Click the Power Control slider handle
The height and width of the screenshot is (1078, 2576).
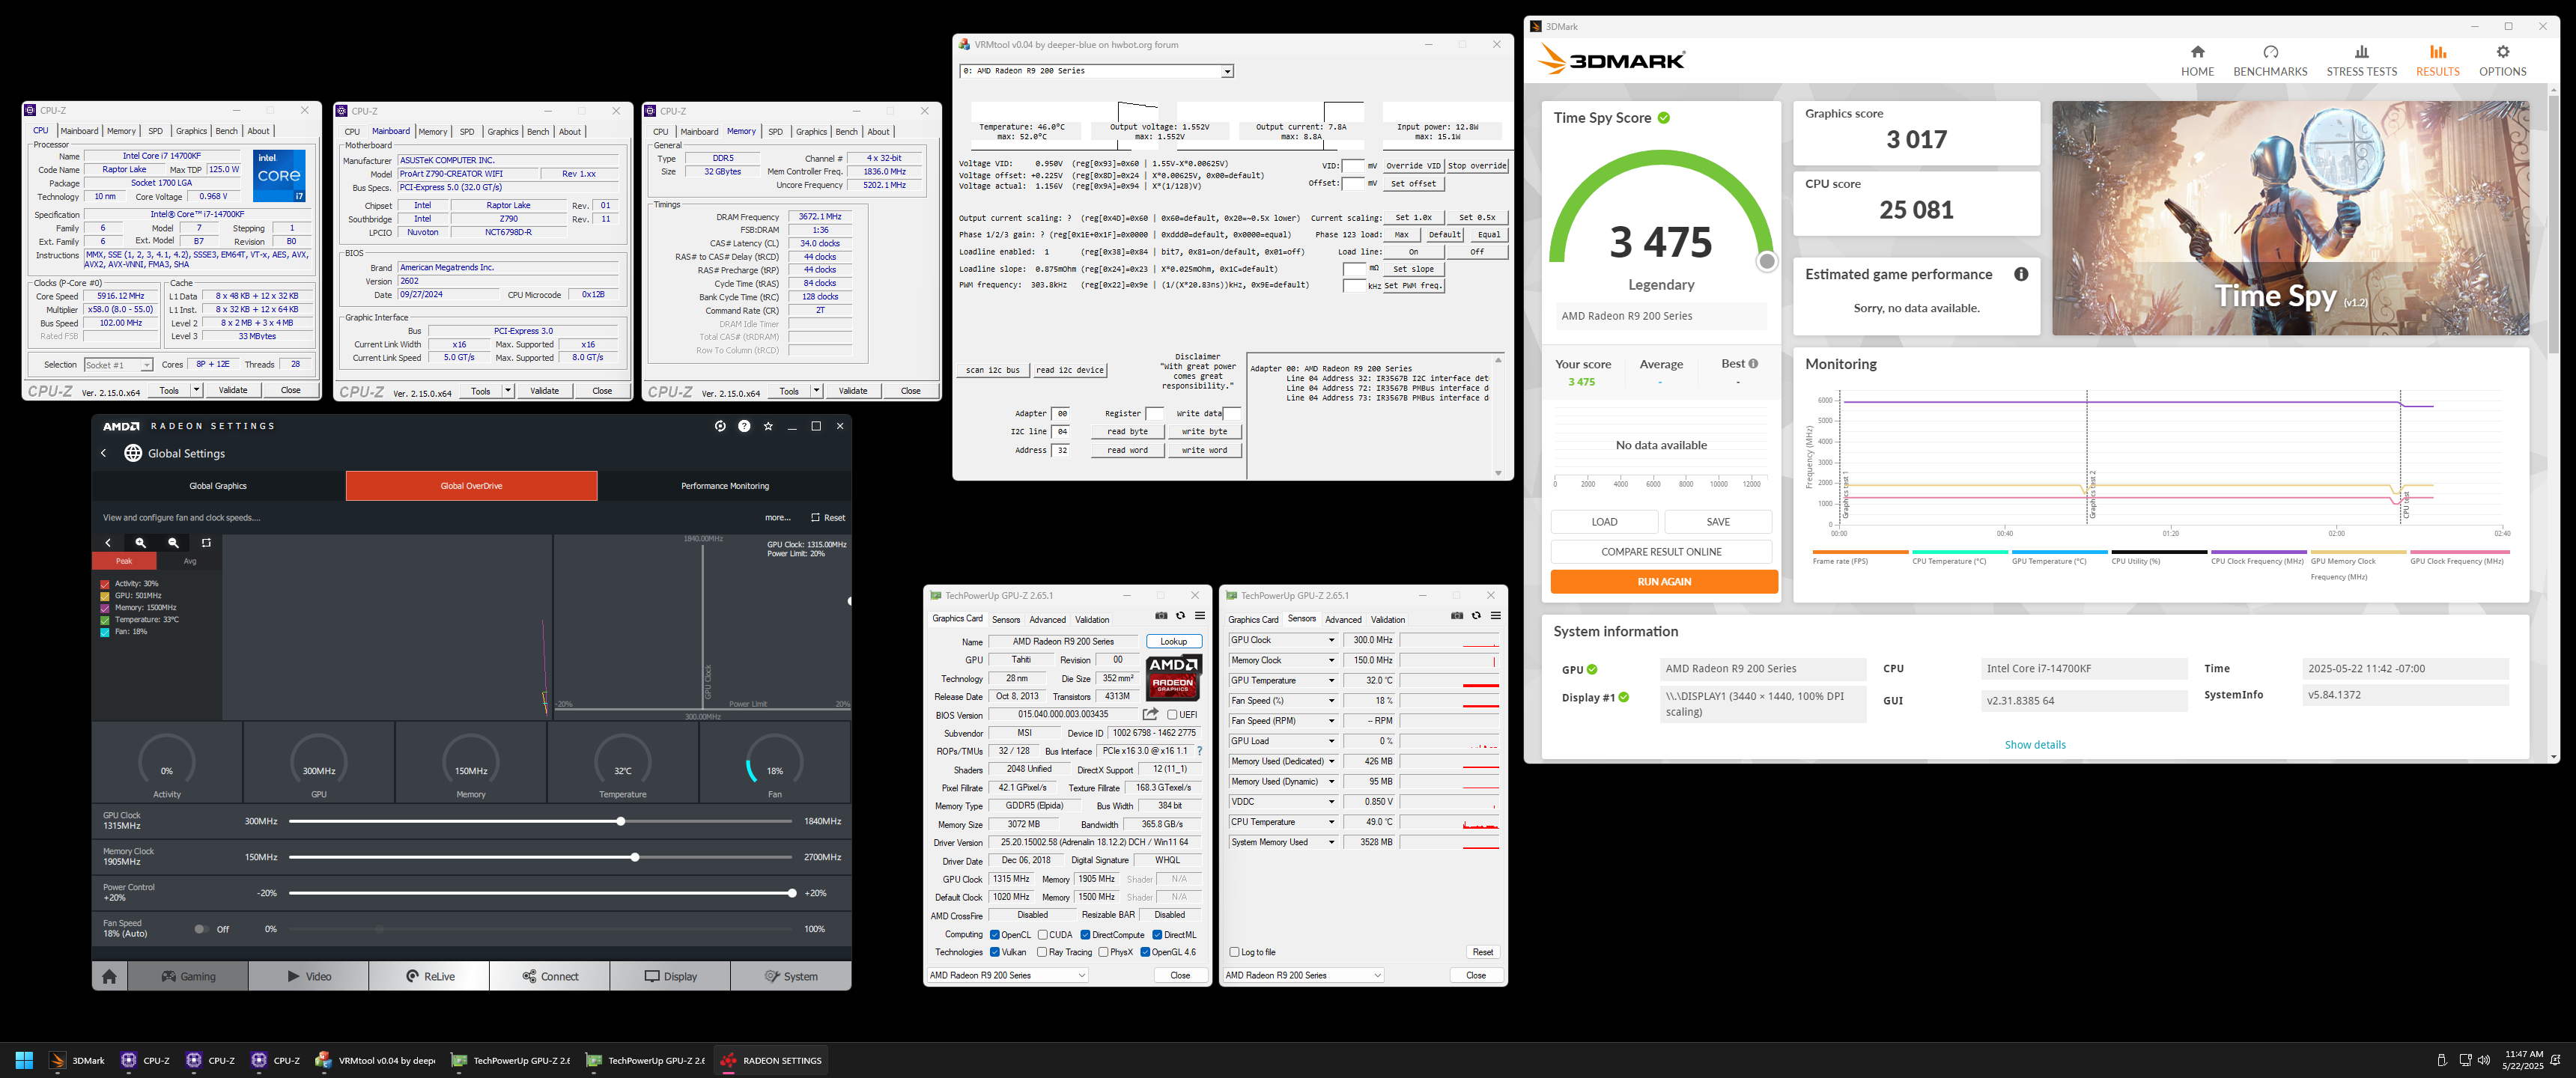click(792, 893)
